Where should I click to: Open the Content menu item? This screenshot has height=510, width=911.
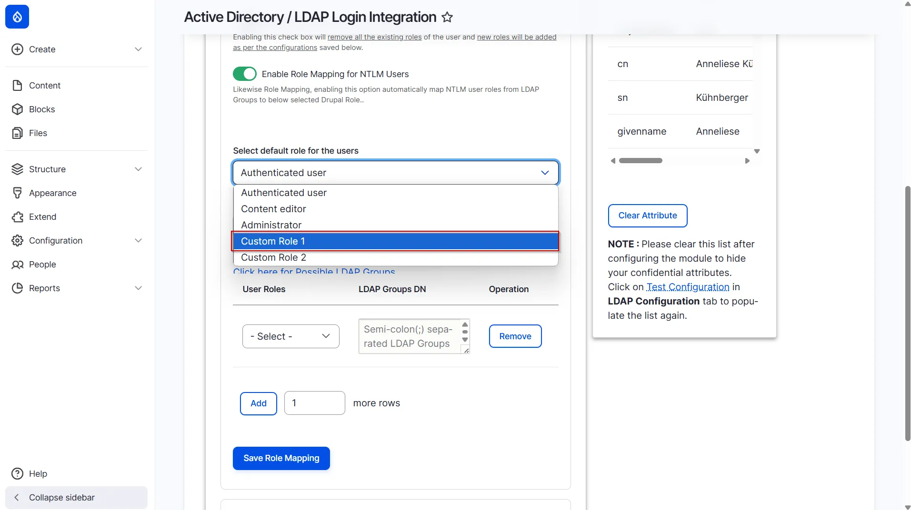point(45,86)
